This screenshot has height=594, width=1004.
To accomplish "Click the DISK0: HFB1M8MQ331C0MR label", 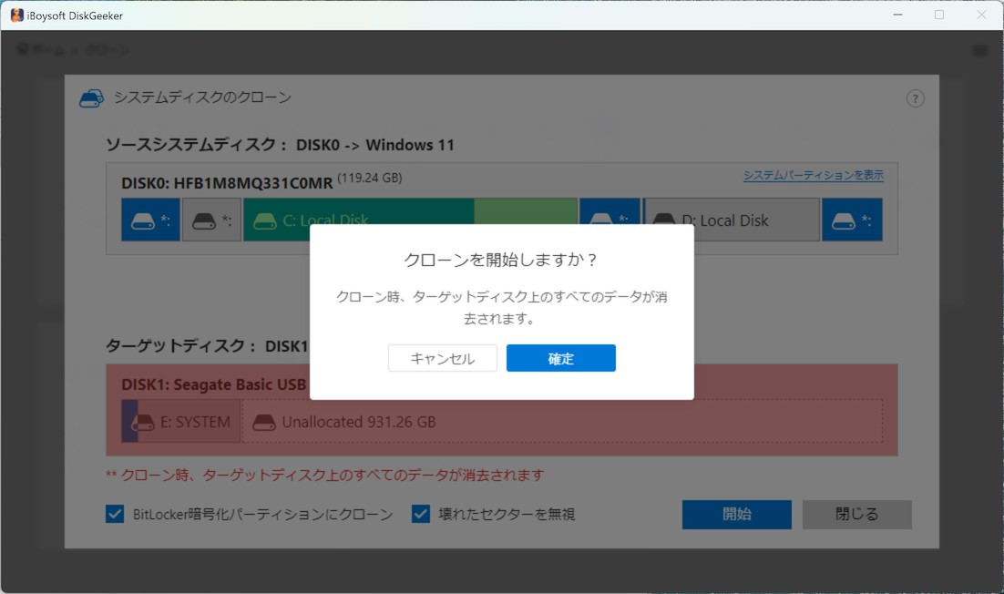I will [227, 183].
